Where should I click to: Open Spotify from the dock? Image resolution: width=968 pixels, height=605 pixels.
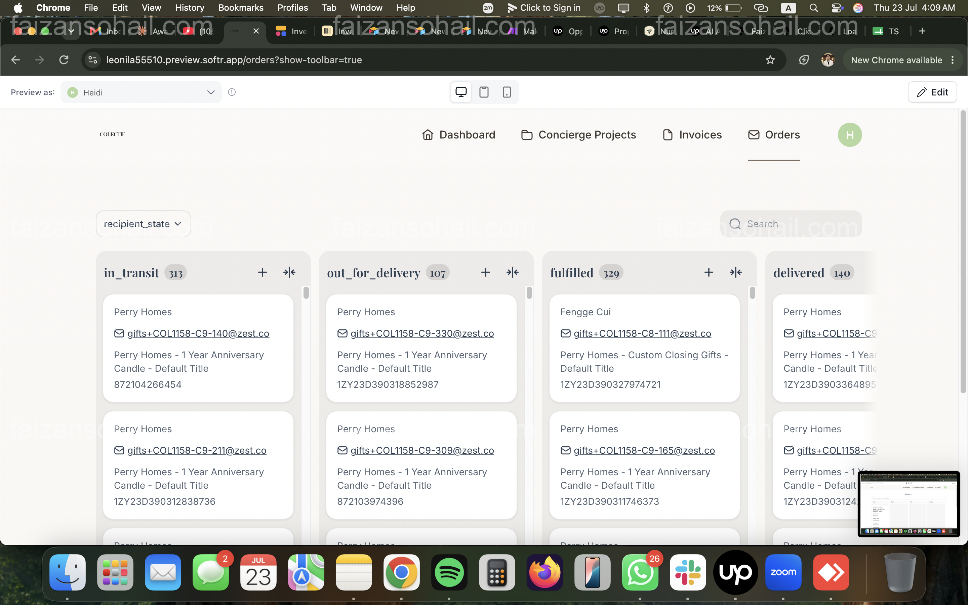(449, 572)
